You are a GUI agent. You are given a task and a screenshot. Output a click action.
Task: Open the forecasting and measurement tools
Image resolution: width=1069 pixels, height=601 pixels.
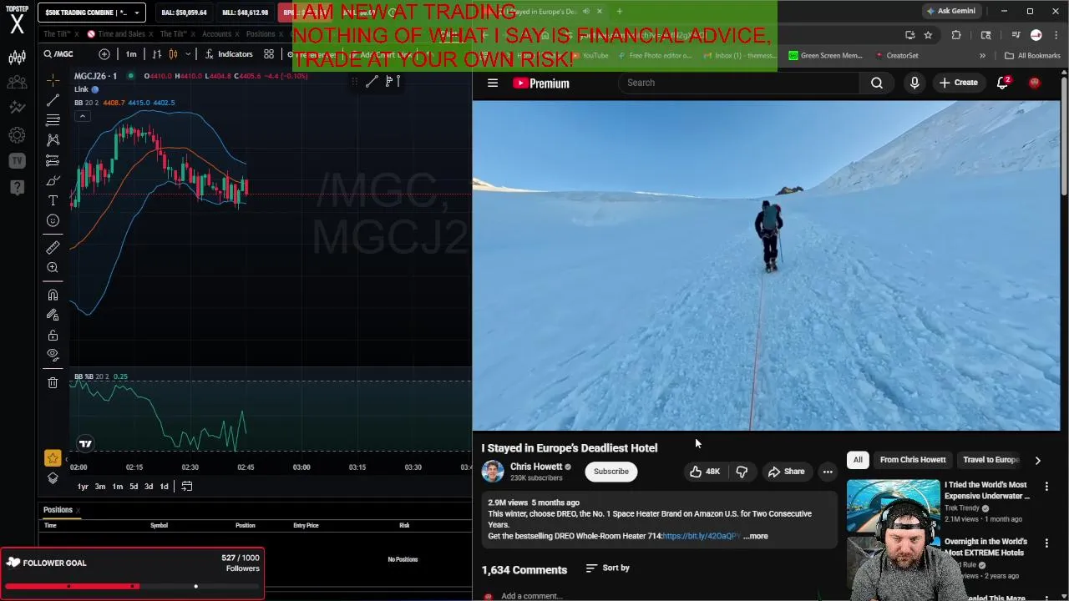53,160
